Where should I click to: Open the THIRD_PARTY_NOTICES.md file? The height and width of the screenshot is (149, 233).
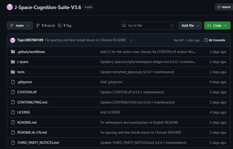click(38, 143)
